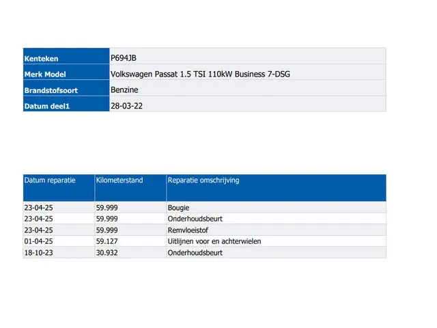Image resolution: width=437 pixels, height=328 pixels.
Task: Click the Kilometerstand column header
Action: click(x=119, y=180)
